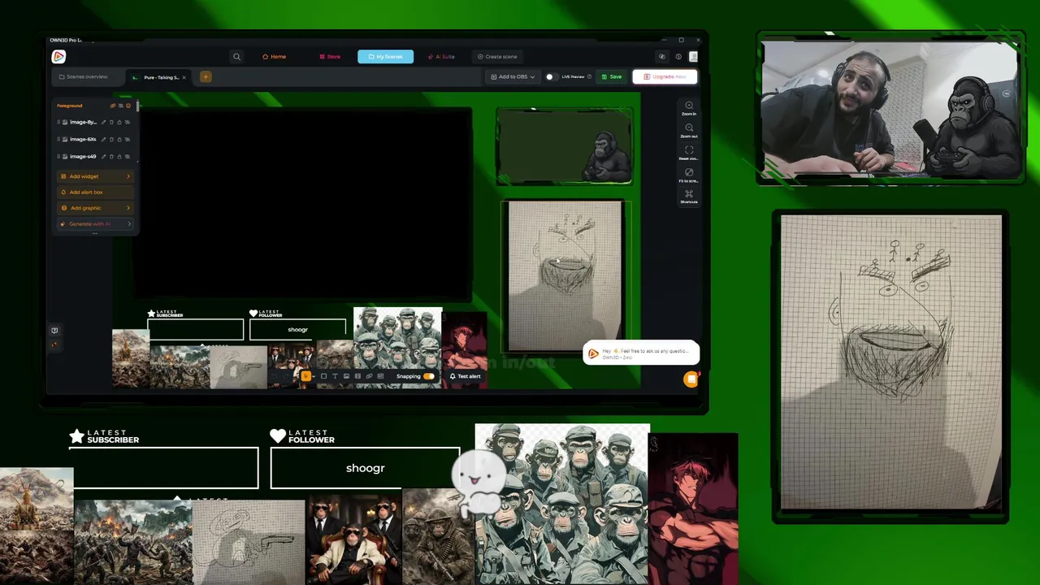The width and height of the screenshot is (1040, 585).
Task: Delete the image-s49 layer
Action: click(111, 157)
